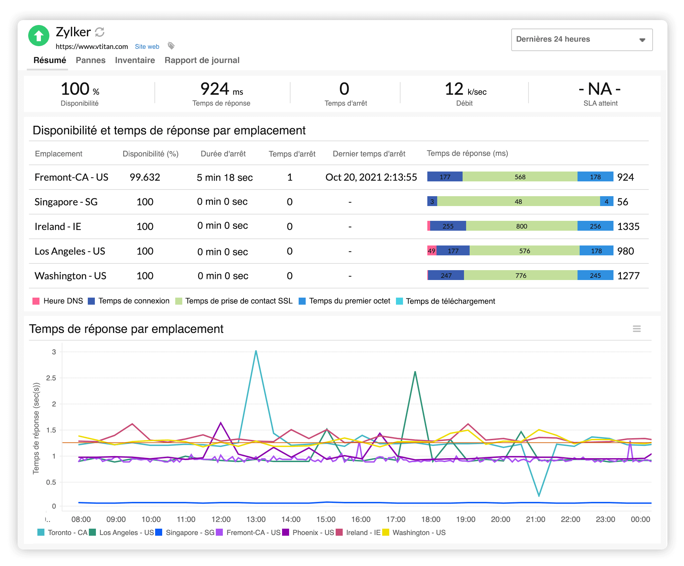Click the 12 k/sec Débit metric

point(465,94)
